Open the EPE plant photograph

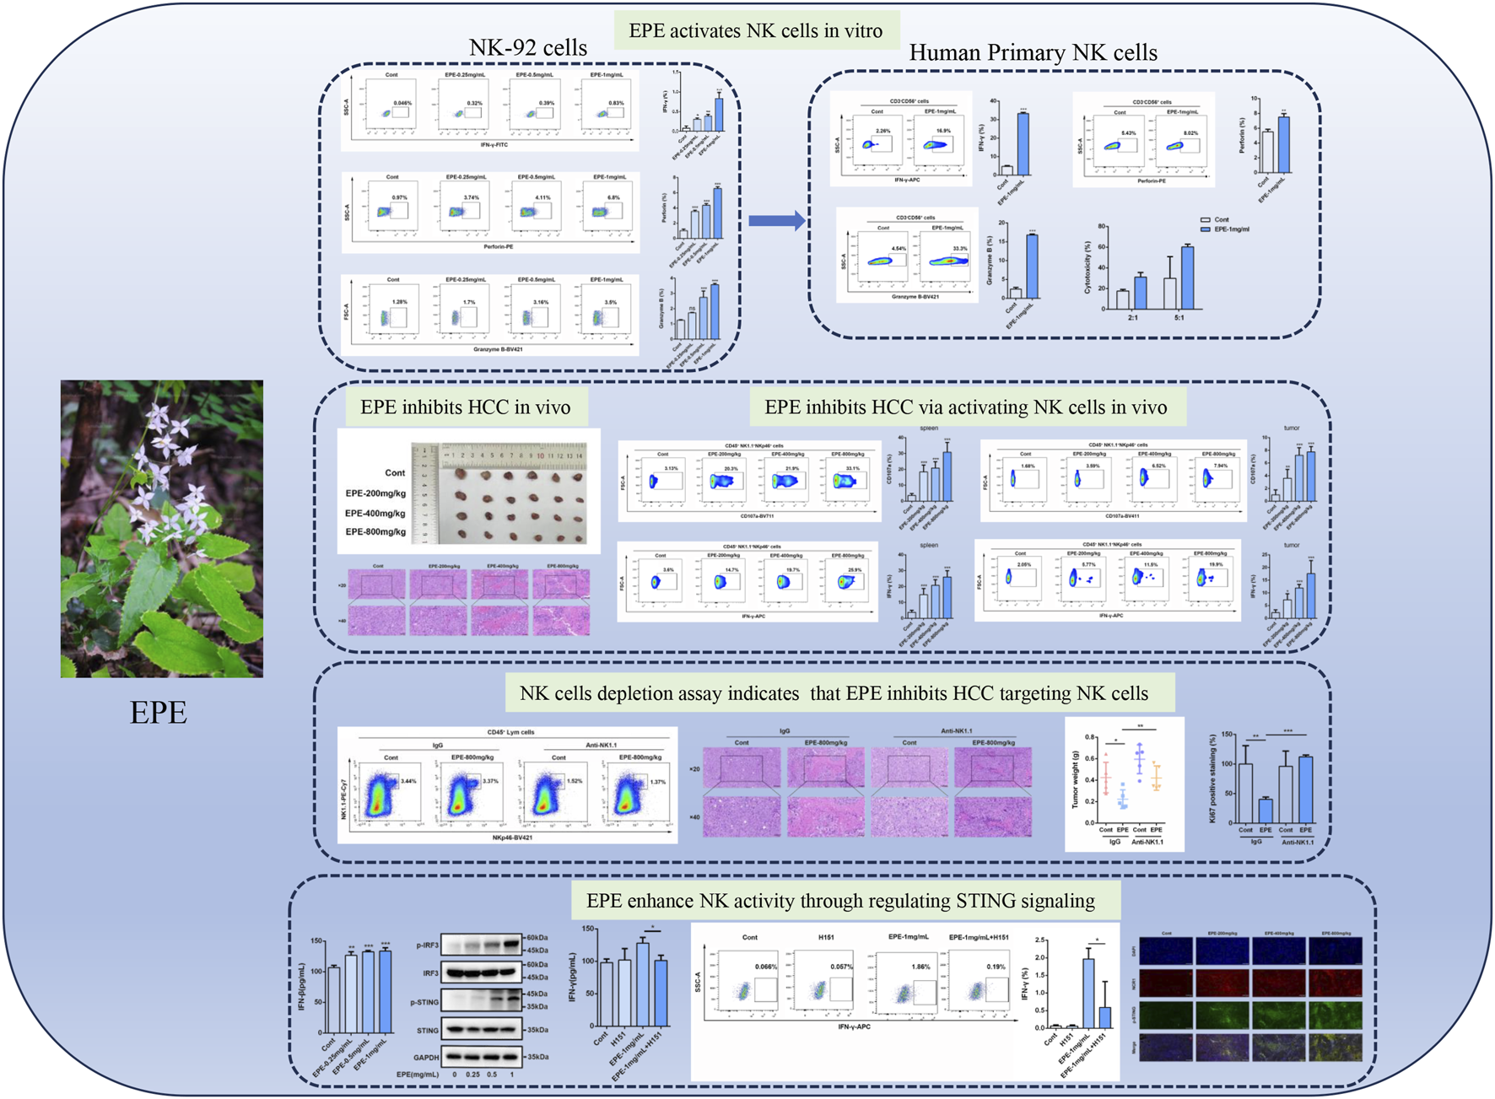pos(161,528)
